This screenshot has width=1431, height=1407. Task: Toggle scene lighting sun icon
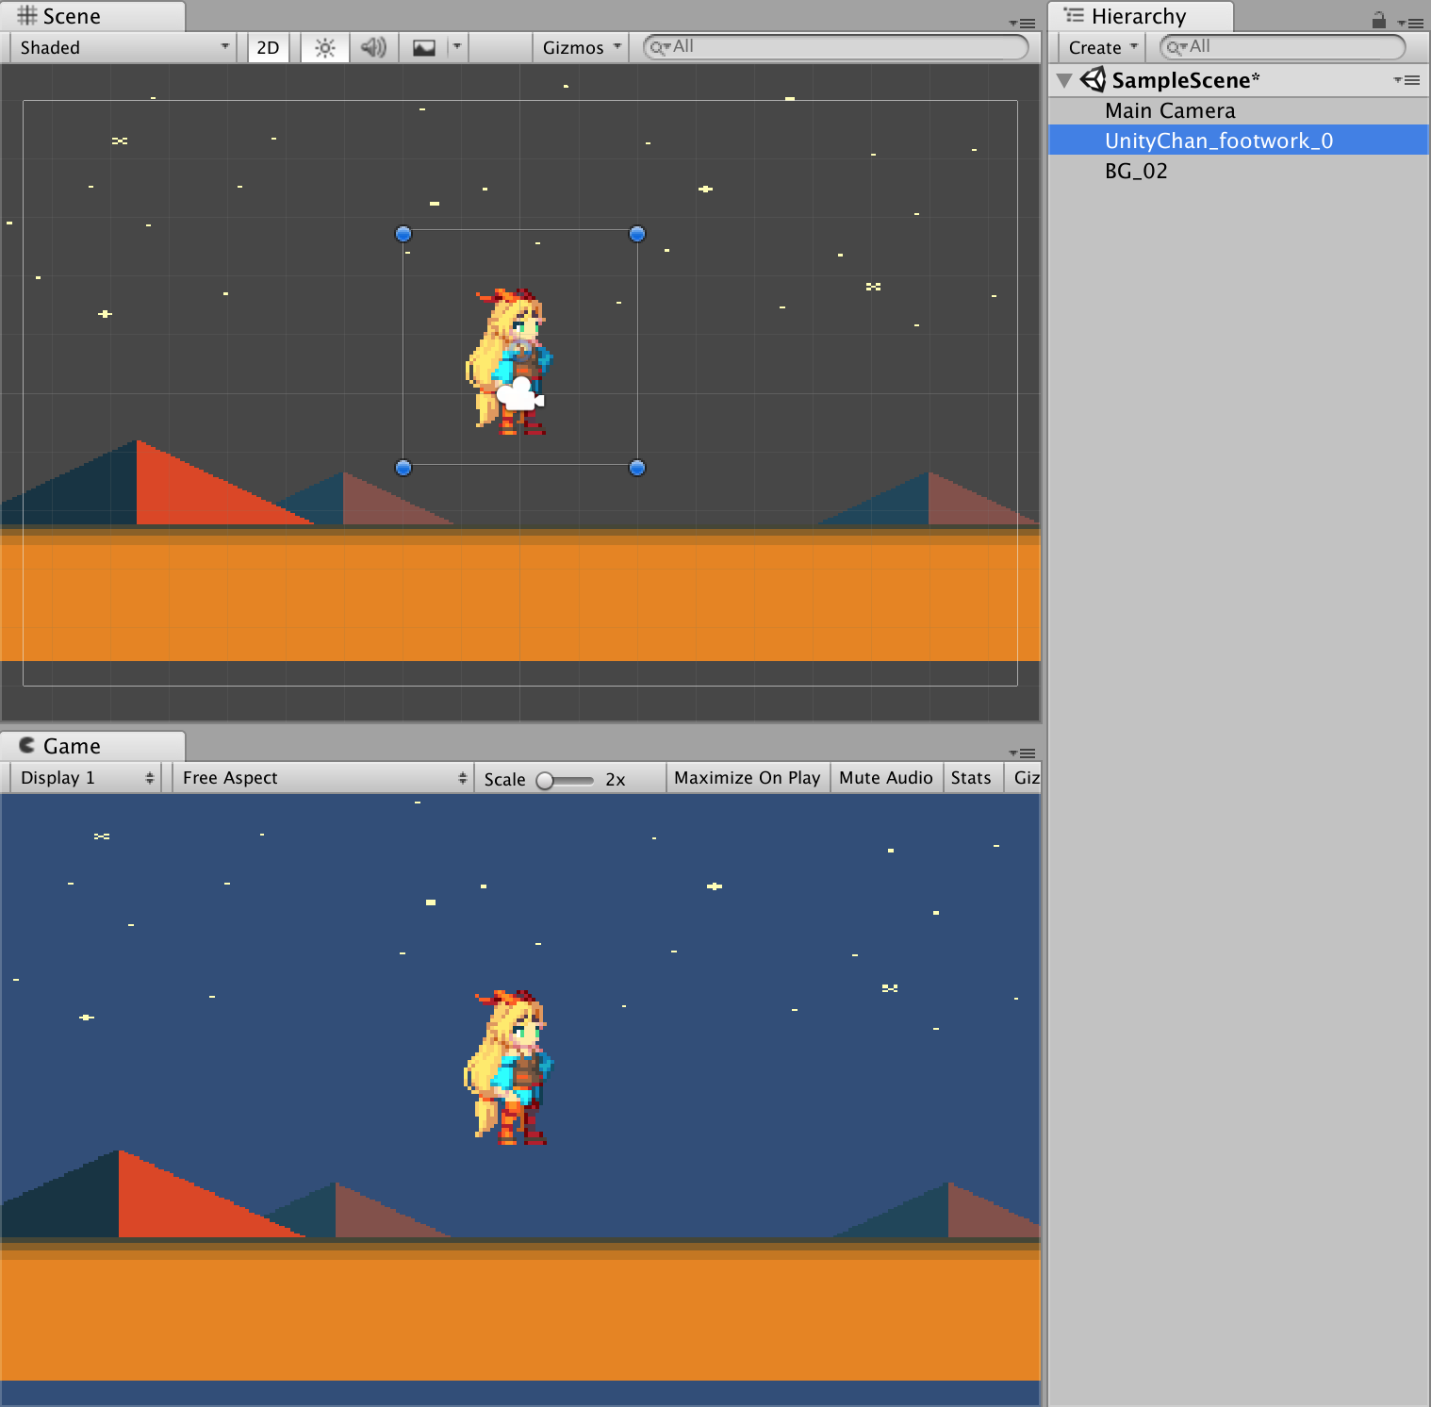pyautogui.click(x=324, y=48)
